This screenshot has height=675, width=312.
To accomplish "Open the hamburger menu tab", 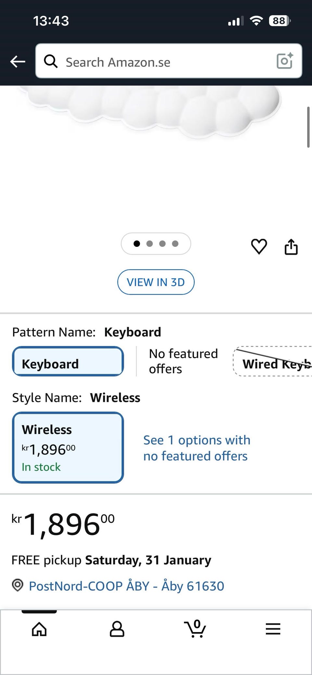I will tap(273, 629).
